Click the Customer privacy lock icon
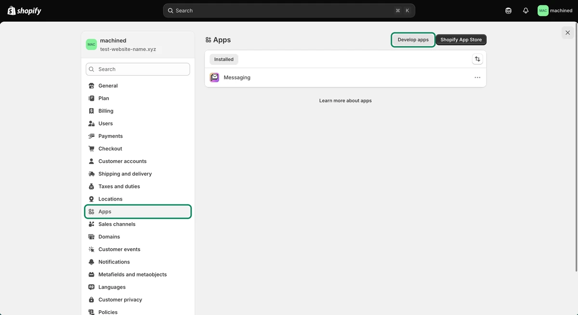 tap(92, 300)
